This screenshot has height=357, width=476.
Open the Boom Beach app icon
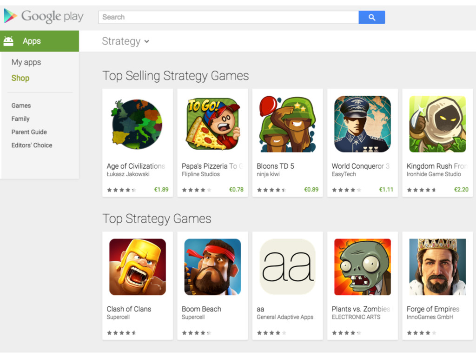[212, 267]
